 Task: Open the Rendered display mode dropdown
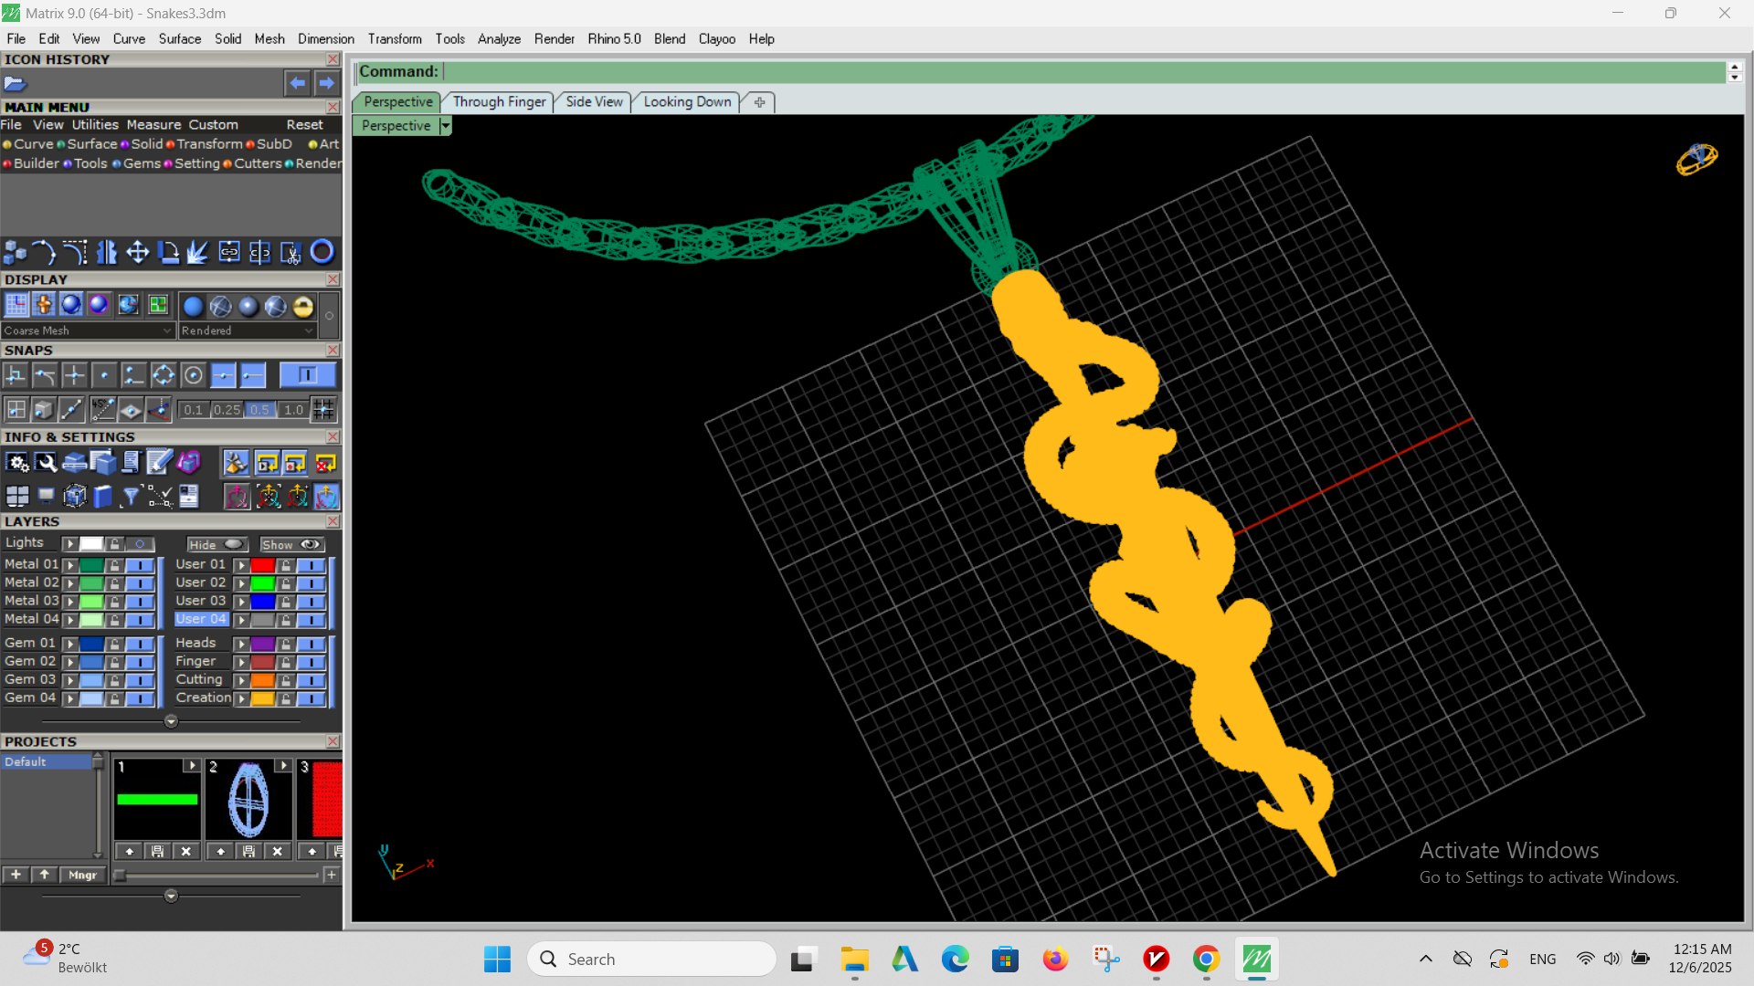point(248,330)
